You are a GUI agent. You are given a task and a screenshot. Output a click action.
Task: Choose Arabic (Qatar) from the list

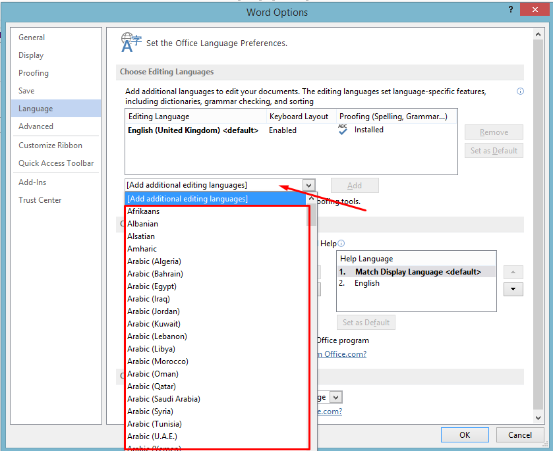click(216, 386)
